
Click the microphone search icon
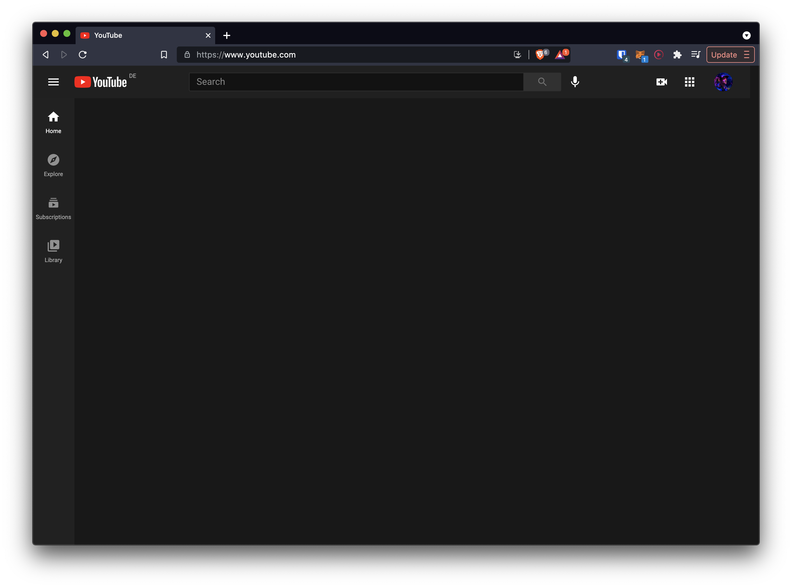[x=575, y=82]
